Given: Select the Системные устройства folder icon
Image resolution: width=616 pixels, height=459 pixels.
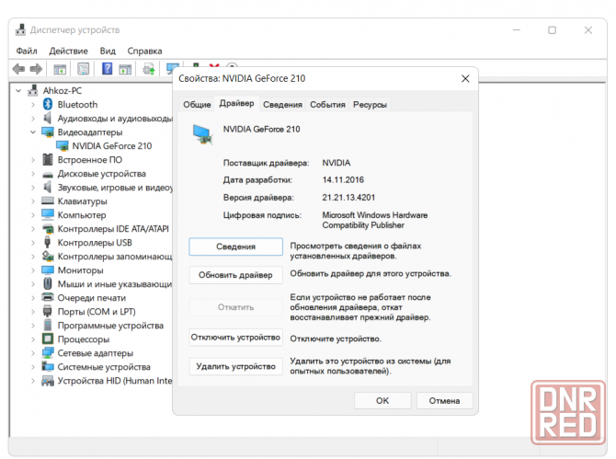Looking at the screenshot, I should tap(48, 367).
